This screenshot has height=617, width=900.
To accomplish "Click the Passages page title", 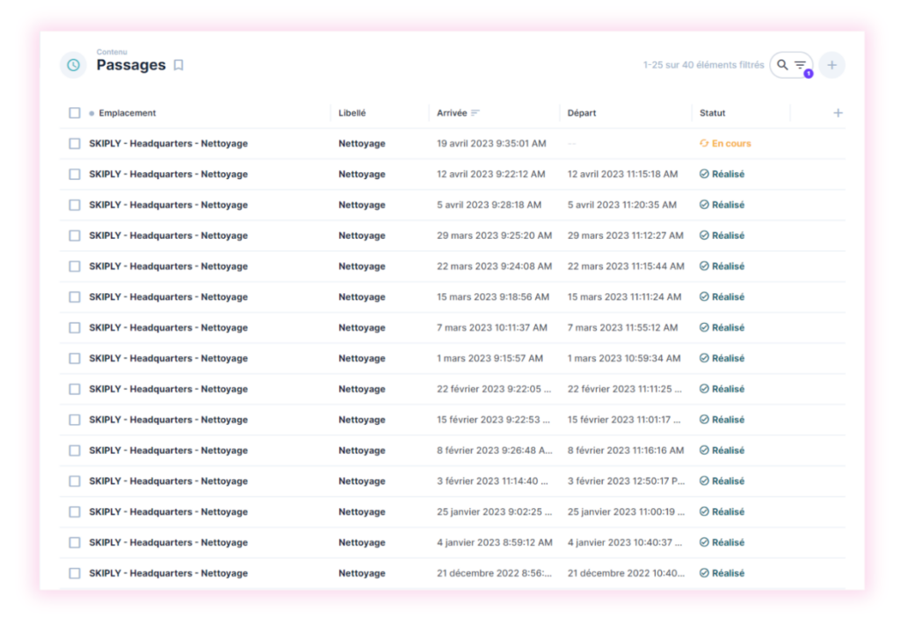I will (131, 65).
